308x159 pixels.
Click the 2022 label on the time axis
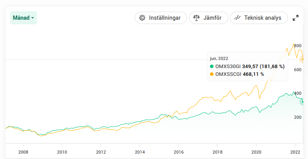click(295, 152)
